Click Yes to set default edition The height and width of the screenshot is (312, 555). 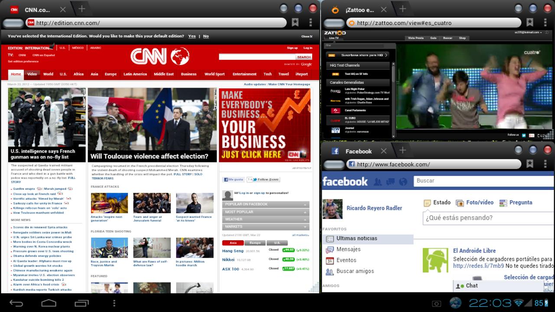192,36
